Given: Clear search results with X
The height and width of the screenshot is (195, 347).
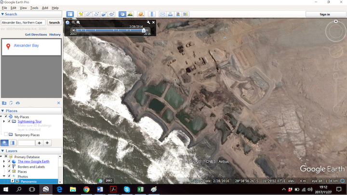Looking at the screenshot, I should click(59, 103).
